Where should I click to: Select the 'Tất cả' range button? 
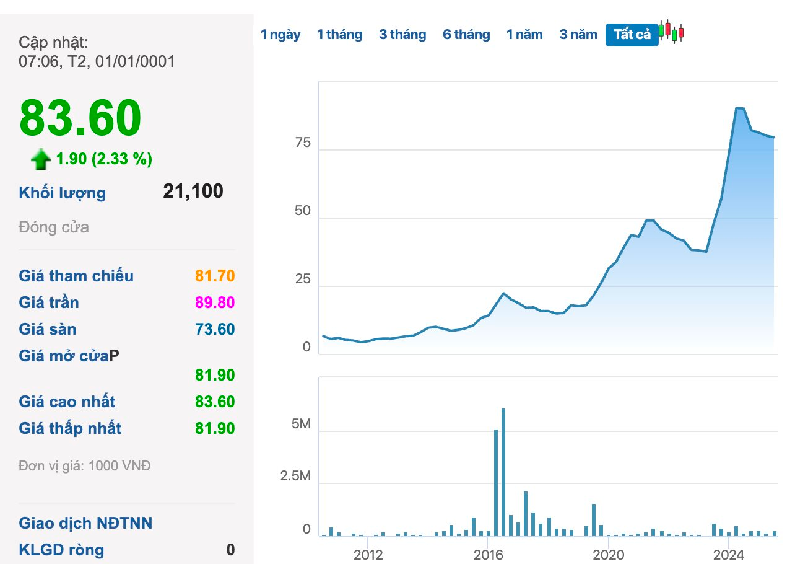632,35
